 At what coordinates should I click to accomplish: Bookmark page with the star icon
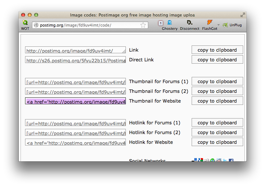click(x=143, y=25)
